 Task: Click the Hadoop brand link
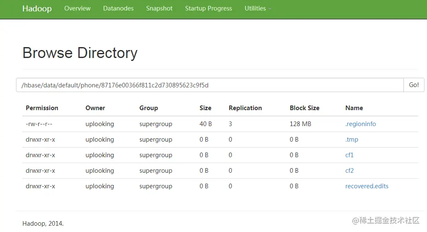37,9
